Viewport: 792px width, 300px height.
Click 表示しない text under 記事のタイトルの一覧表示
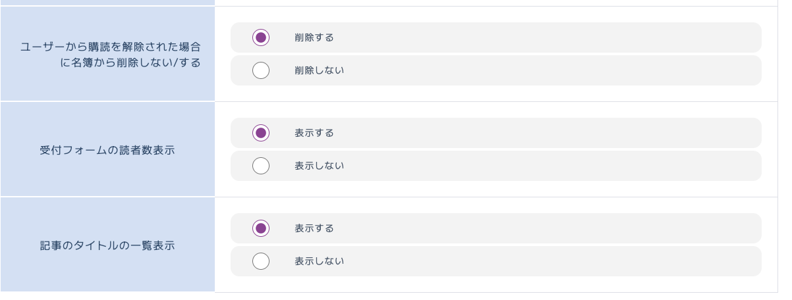[319, 261]
